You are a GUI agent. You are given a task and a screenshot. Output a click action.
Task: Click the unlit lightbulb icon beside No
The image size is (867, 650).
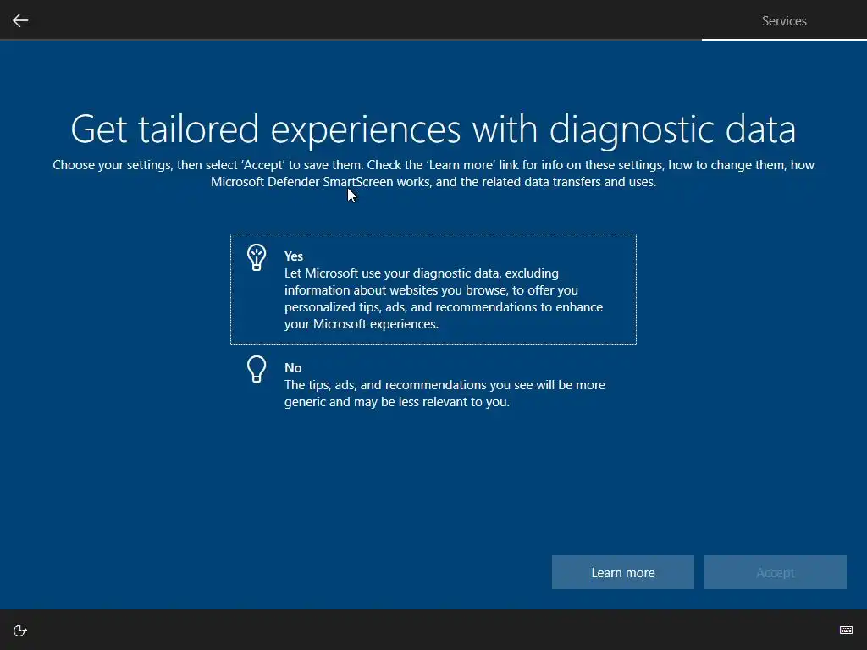(257, 369)
